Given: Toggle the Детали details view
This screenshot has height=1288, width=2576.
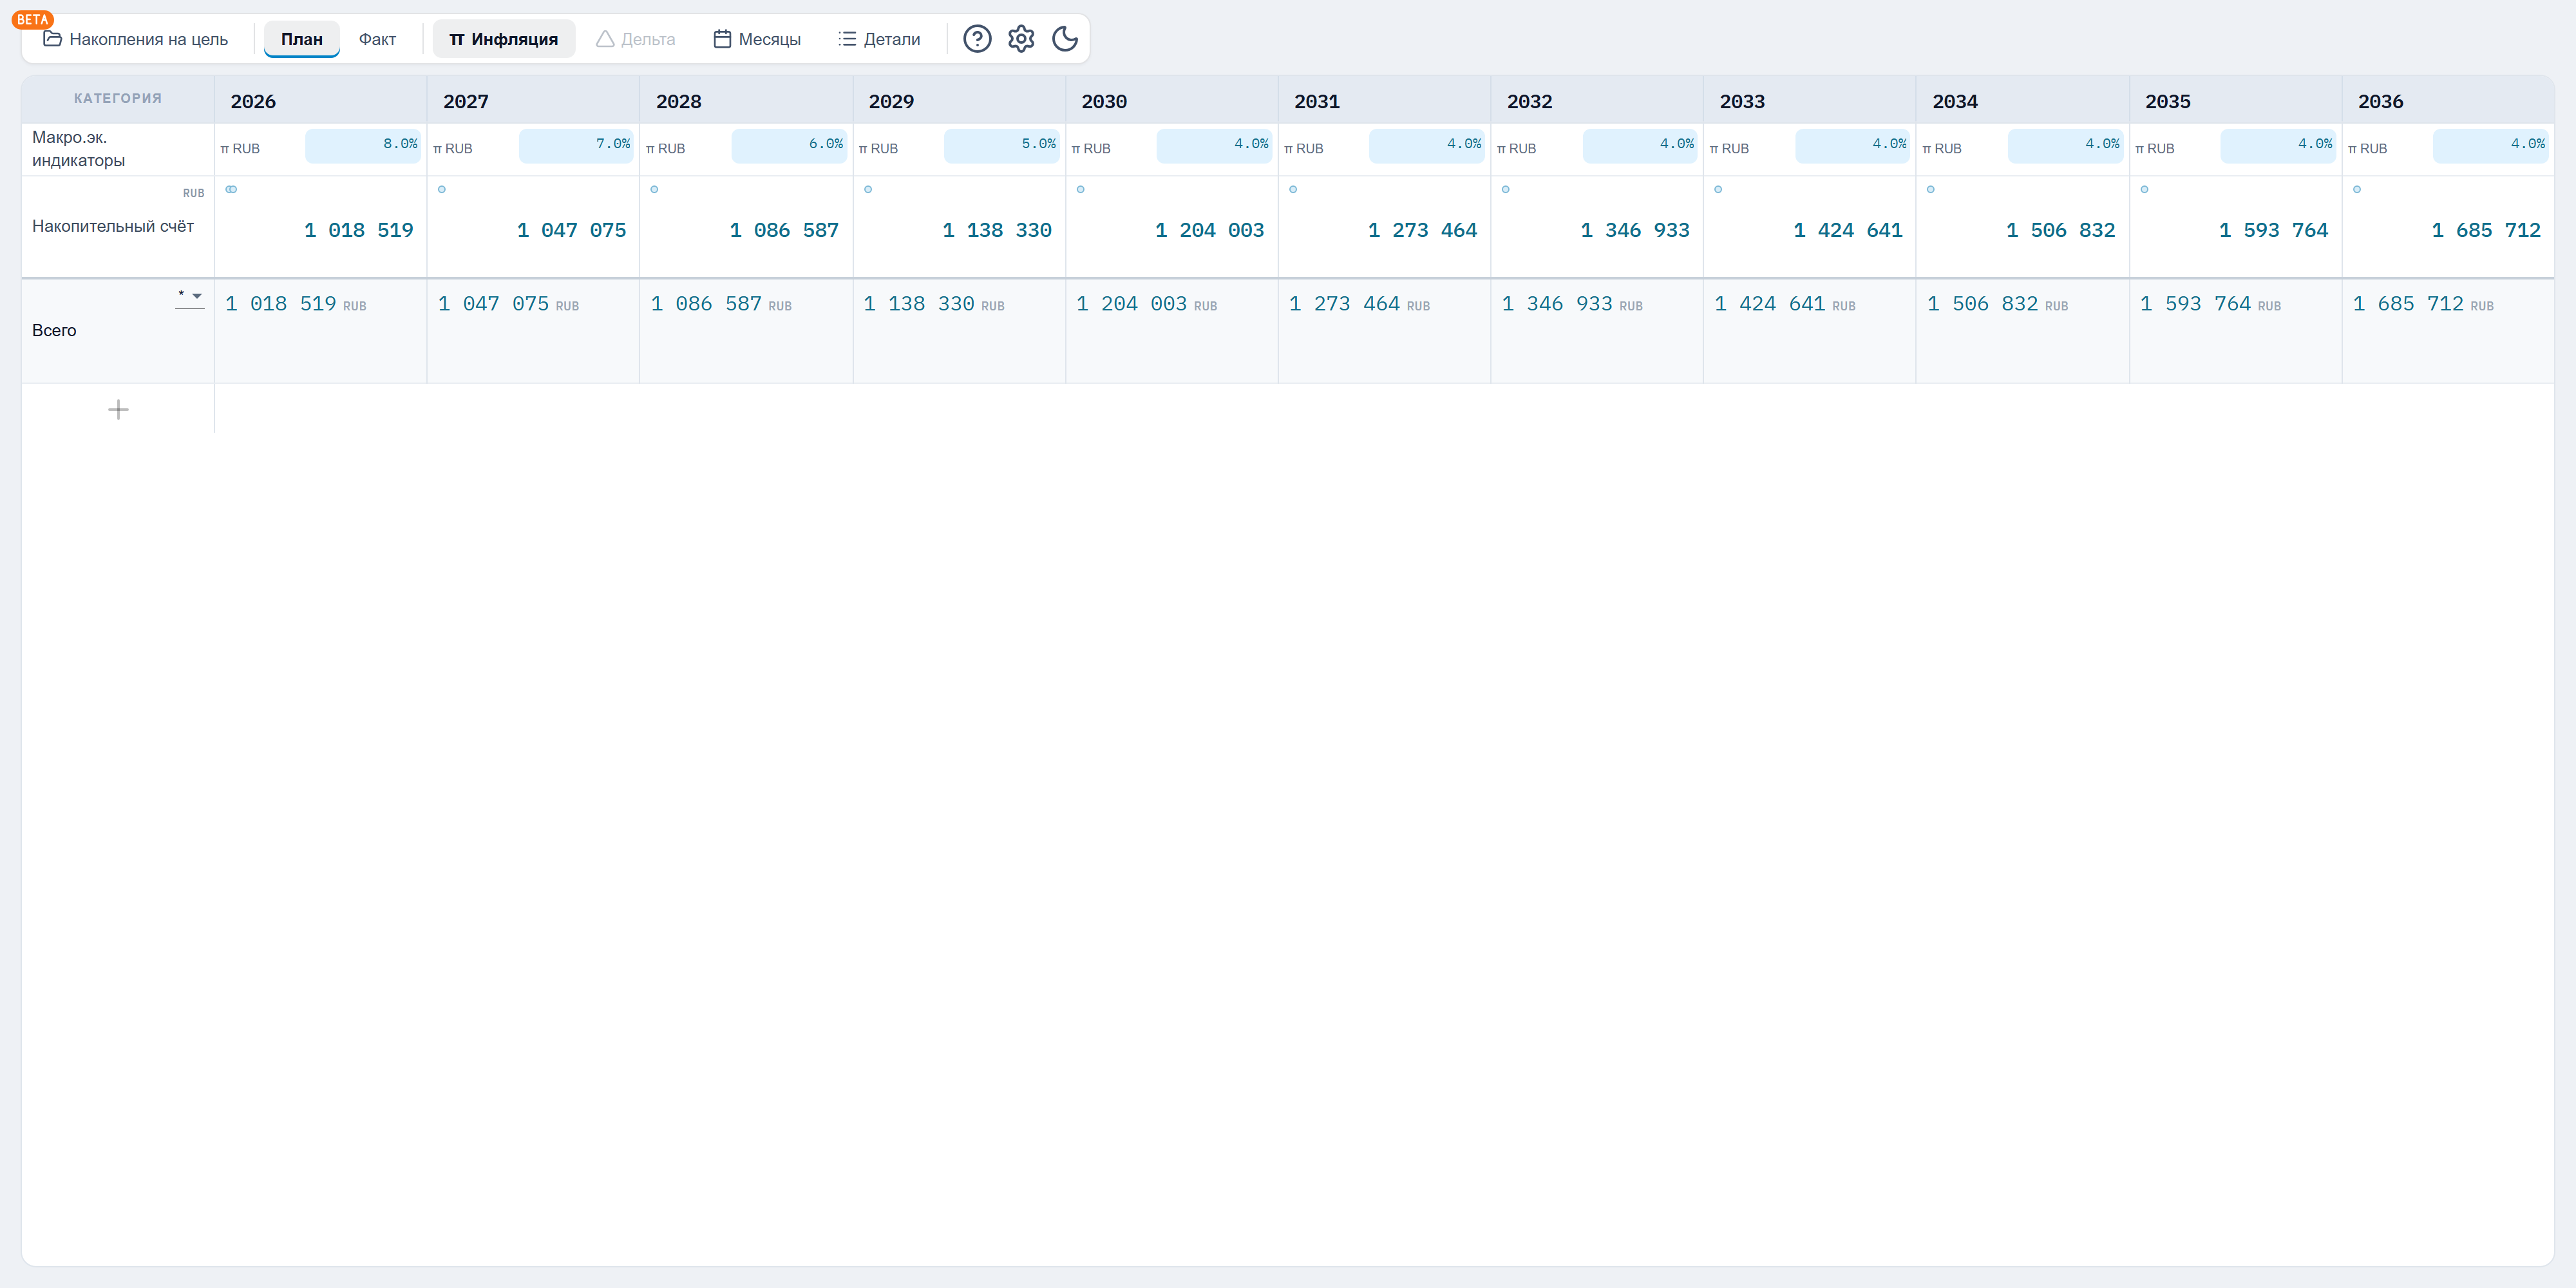Looking at the screenshot, I should click(x=879, y=39).
